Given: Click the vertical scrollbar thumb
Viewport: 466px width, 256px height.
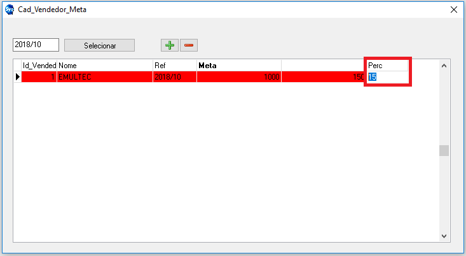Looking at the screenshot, I should pos(444,151).
